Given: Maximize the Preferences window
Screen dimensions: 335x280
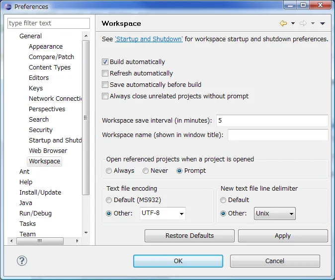Looking at the screenshot, I should [303, 5].
